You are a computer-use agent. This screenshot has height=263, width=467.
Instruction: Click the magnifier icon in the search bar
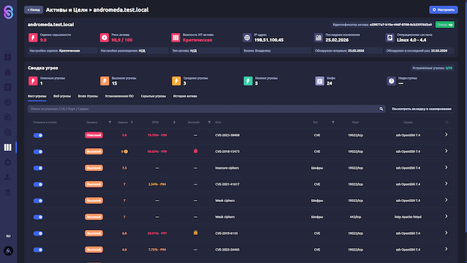coord(381,109)
